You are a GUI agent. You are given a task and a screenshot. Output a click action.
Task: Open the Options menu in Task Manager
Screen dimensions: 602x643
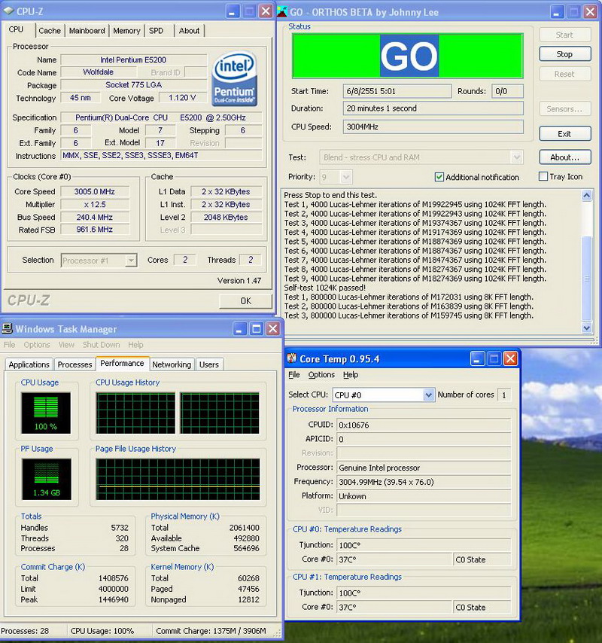click(37, 345)
